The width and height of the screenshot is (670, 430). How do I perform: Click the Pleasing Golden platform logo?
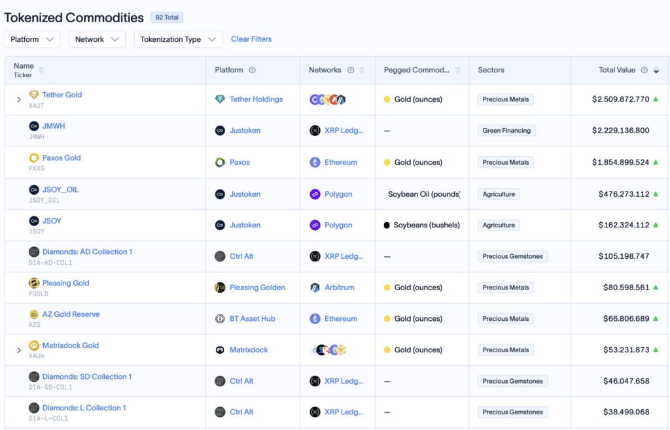[x=220, y=288]
